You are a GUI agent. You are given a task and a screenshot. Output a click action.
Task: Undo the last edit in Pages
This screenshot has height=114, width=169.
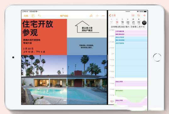pos(39,16)
